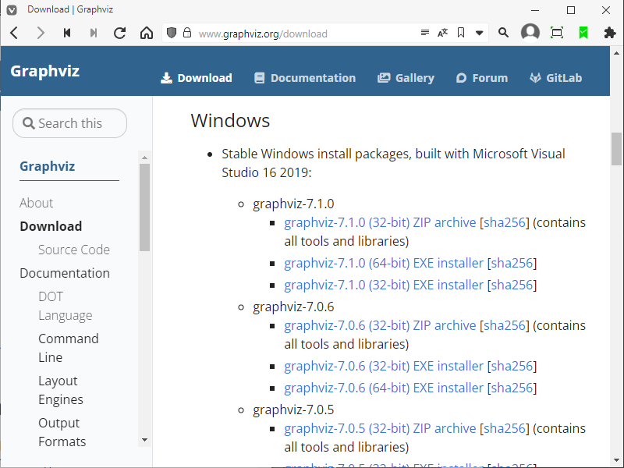624x468 pixels.
Task: Open Forum in top navigation
Action: click(x=482, y=78)
